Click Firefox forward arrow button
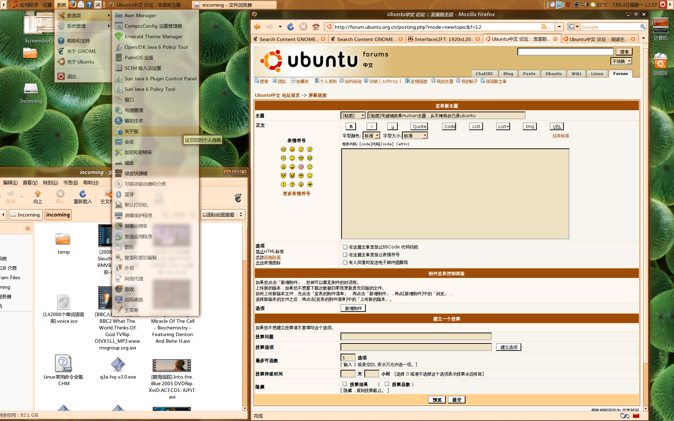 270,27
